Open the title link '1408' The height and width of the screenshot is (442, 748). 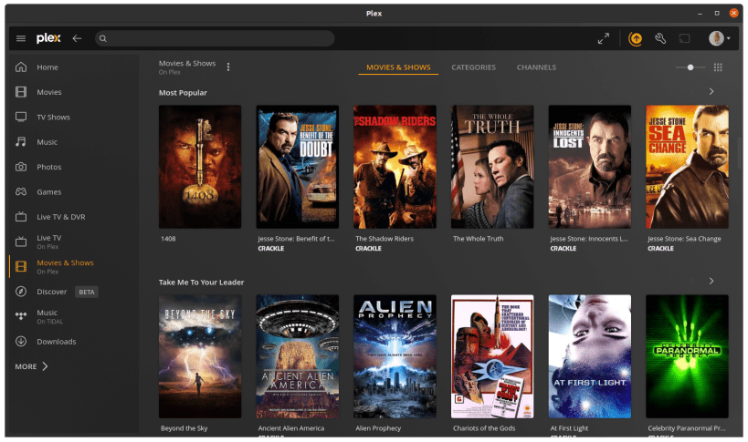tap(168, 239)
